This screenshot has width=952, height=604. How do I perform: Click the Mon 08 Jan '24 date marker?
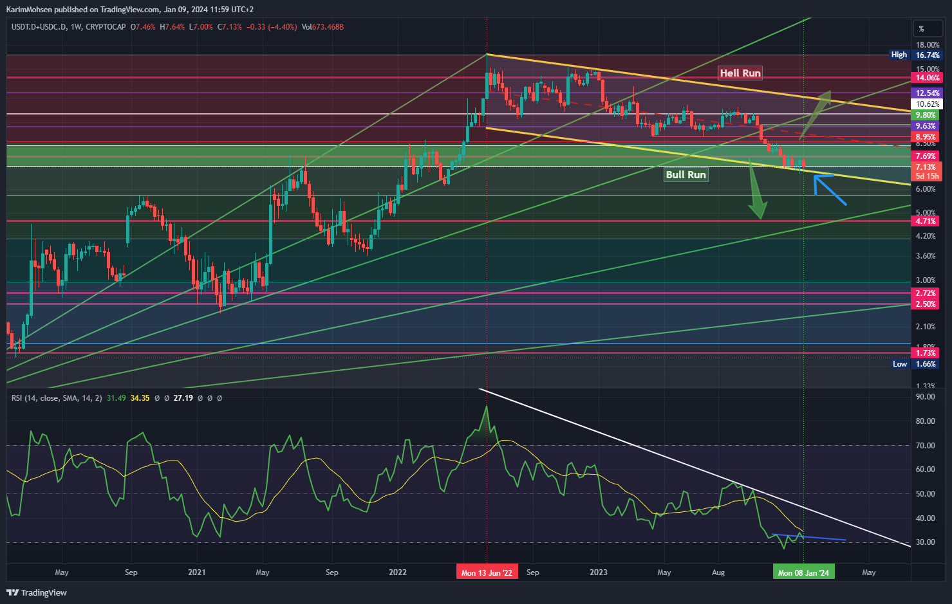803,572
